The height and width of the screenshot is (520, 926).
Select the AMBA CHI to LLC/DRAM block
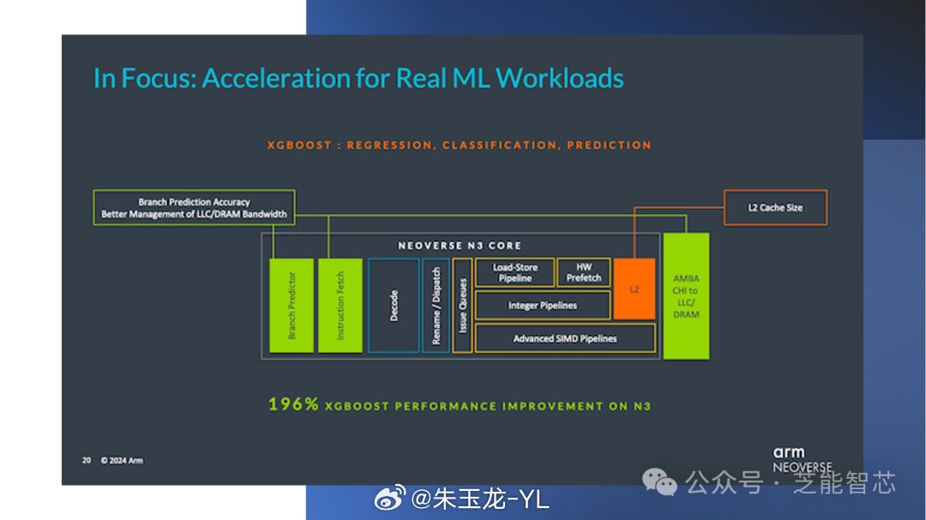tap(686, 296)
